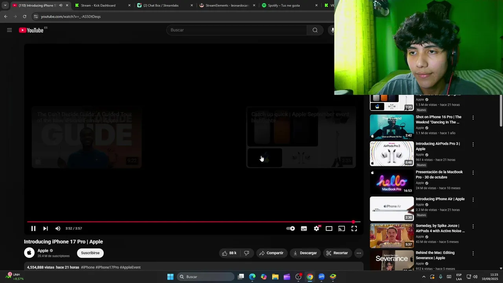Like the video with 88 k
The image size is (503, 283).
click(229, 253)
